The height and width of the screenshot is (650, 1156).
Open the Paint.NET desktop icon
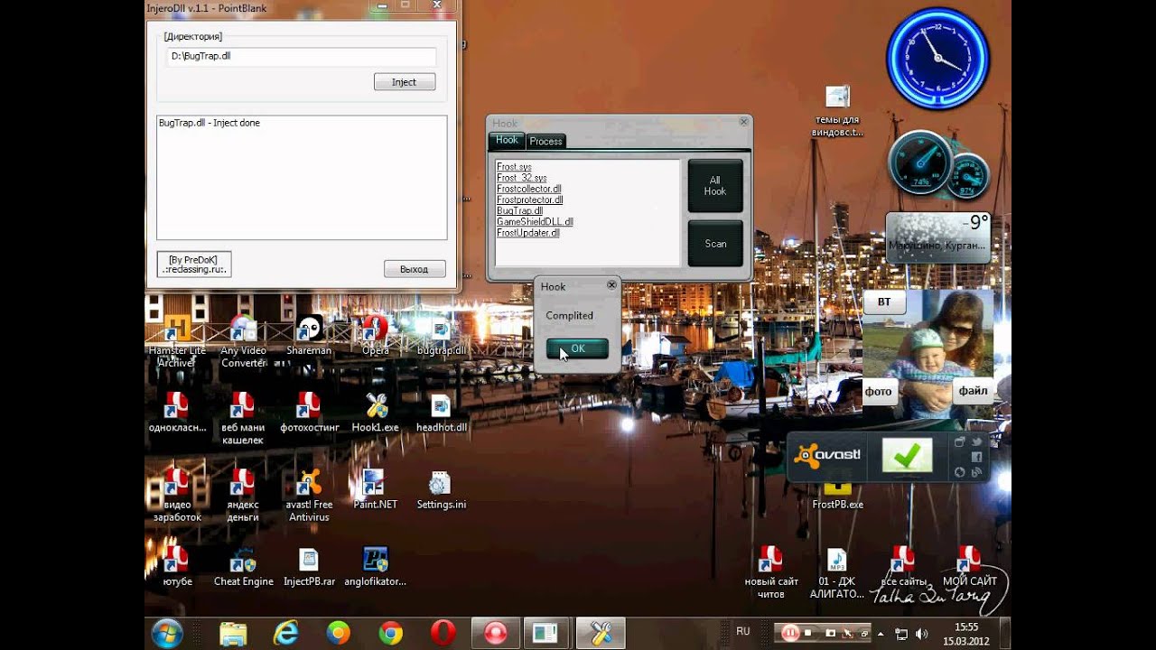pyautogui.click(x=376, y=490)
